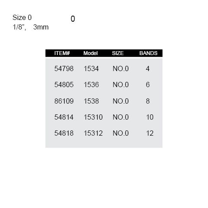Click the Size 0 heading text
The image size is (208, 208).
tap(22, 17)
